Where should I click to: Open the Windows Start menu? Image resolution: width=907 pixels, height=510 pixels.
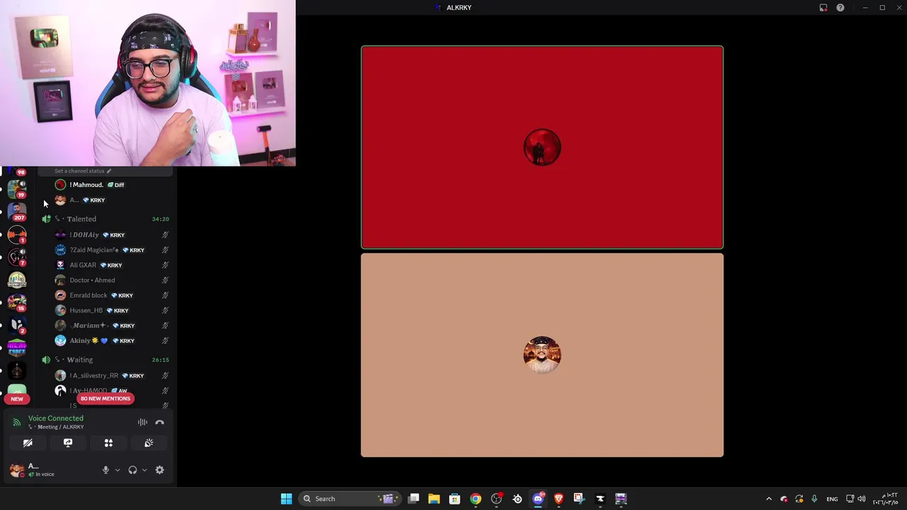coord(286,499)
